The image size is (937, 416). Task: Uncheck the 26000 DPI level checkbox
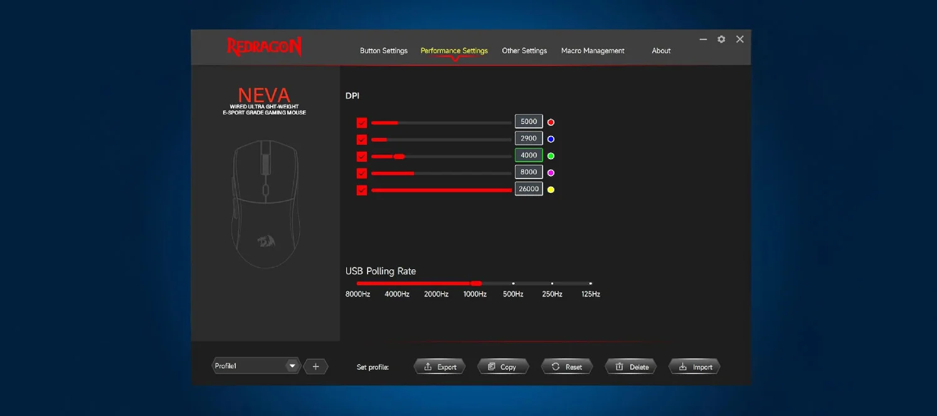pyautogui.click(x=361, y=190)
